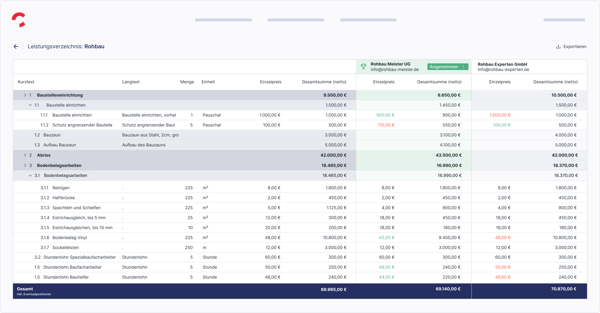Click the Kurztext column header
The image size is (600, 313).
coord(26,82)
